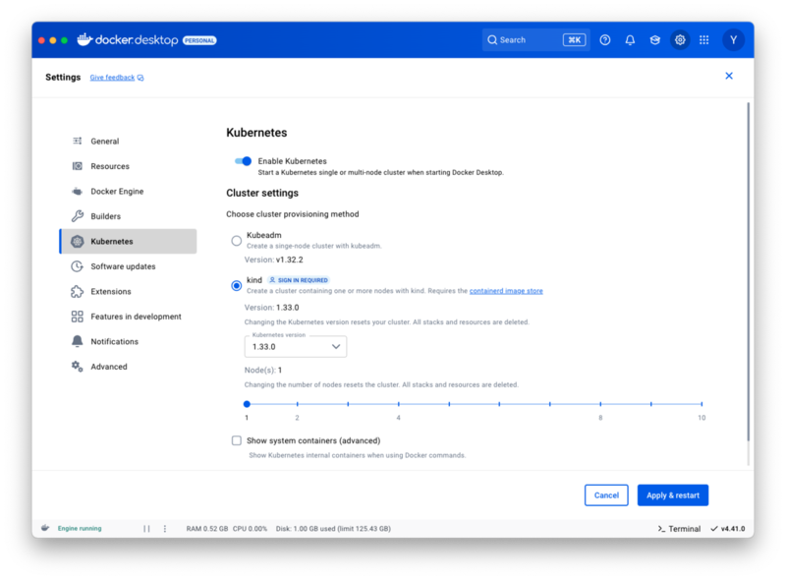Click the RAM 0.52 GB status entry

click(207, 528)
